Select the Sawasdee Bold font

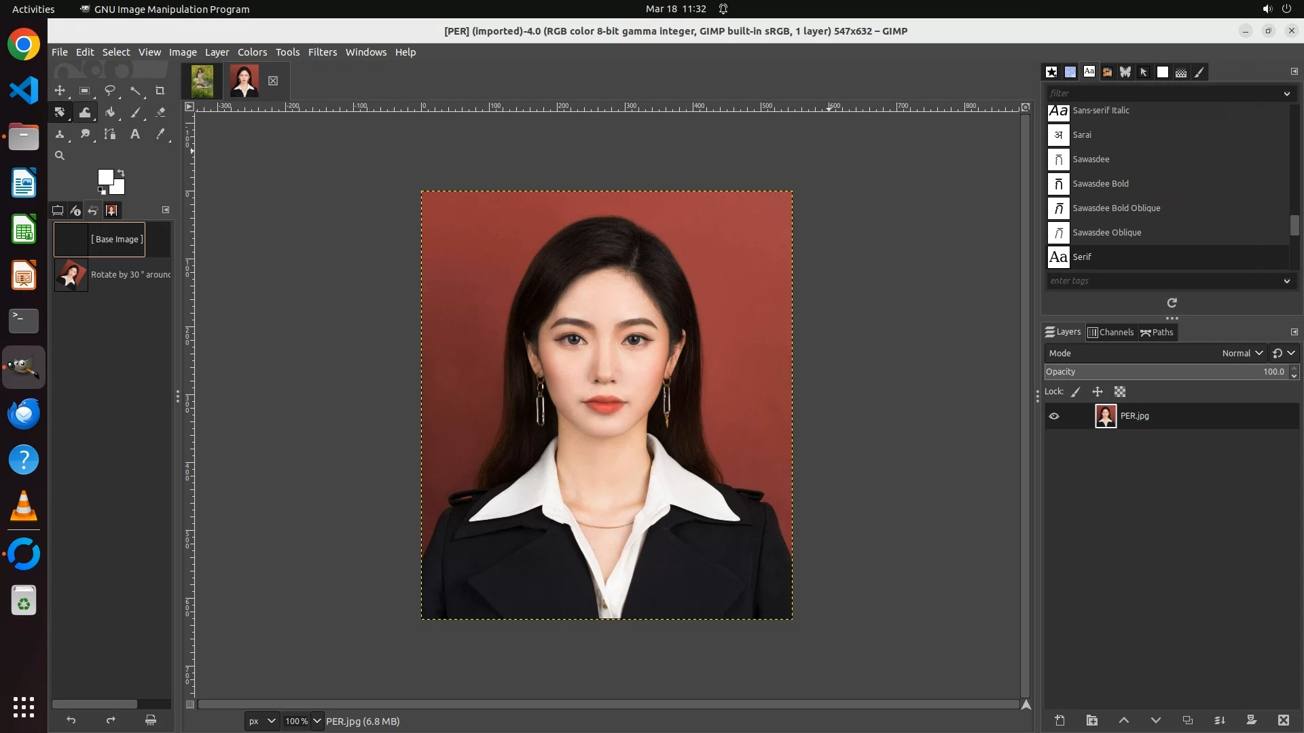click(x=1100, y=183)
